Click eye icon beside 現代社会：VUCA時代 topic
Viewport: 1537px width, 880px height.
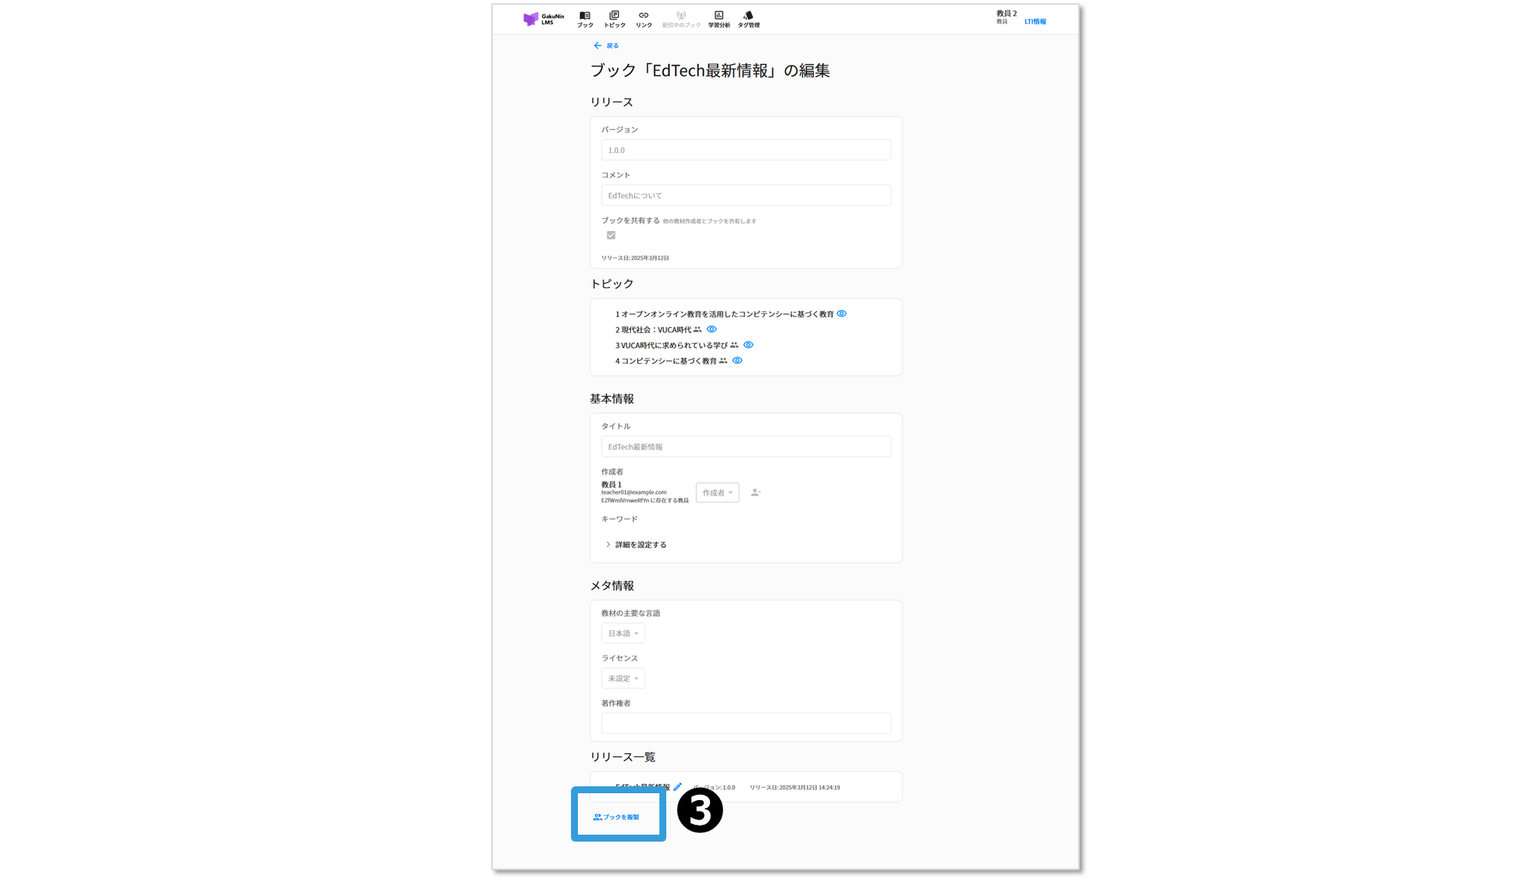pyautogui.click(x=712, y=329)
